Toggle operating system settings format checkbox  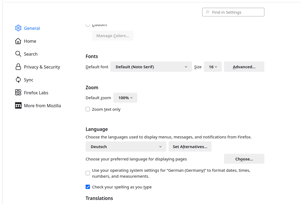88,173
